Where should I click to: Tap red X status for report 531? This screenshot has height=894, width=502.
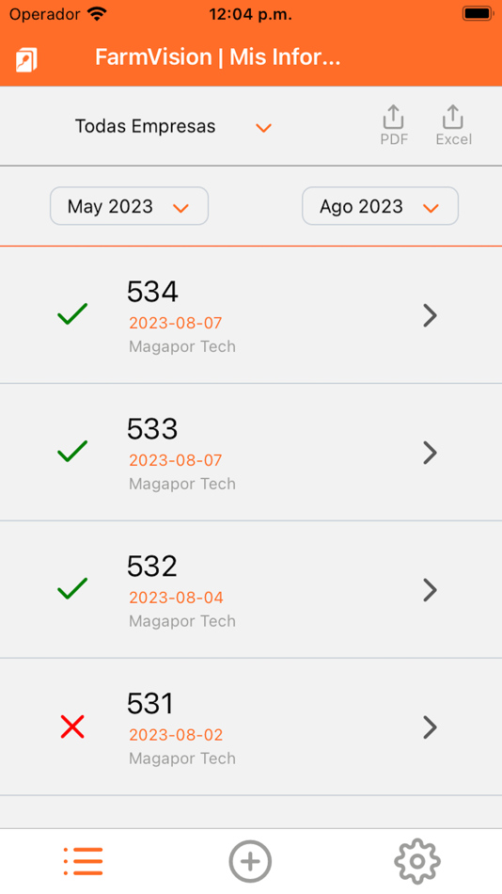(x=72, y=726)
